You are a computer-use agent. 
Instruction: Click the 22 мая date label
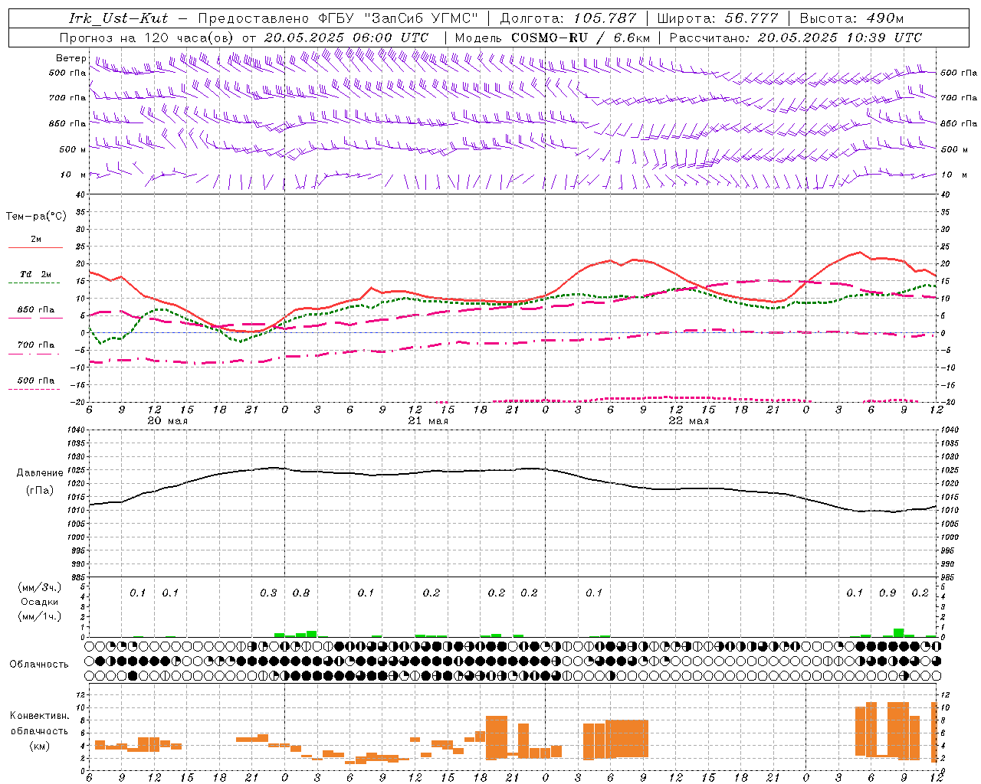coord(688,420)
